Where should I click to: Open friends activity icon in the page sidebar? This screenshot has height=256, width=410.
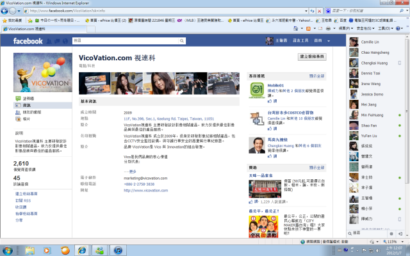pyautogui.click(x=18, y=113)
